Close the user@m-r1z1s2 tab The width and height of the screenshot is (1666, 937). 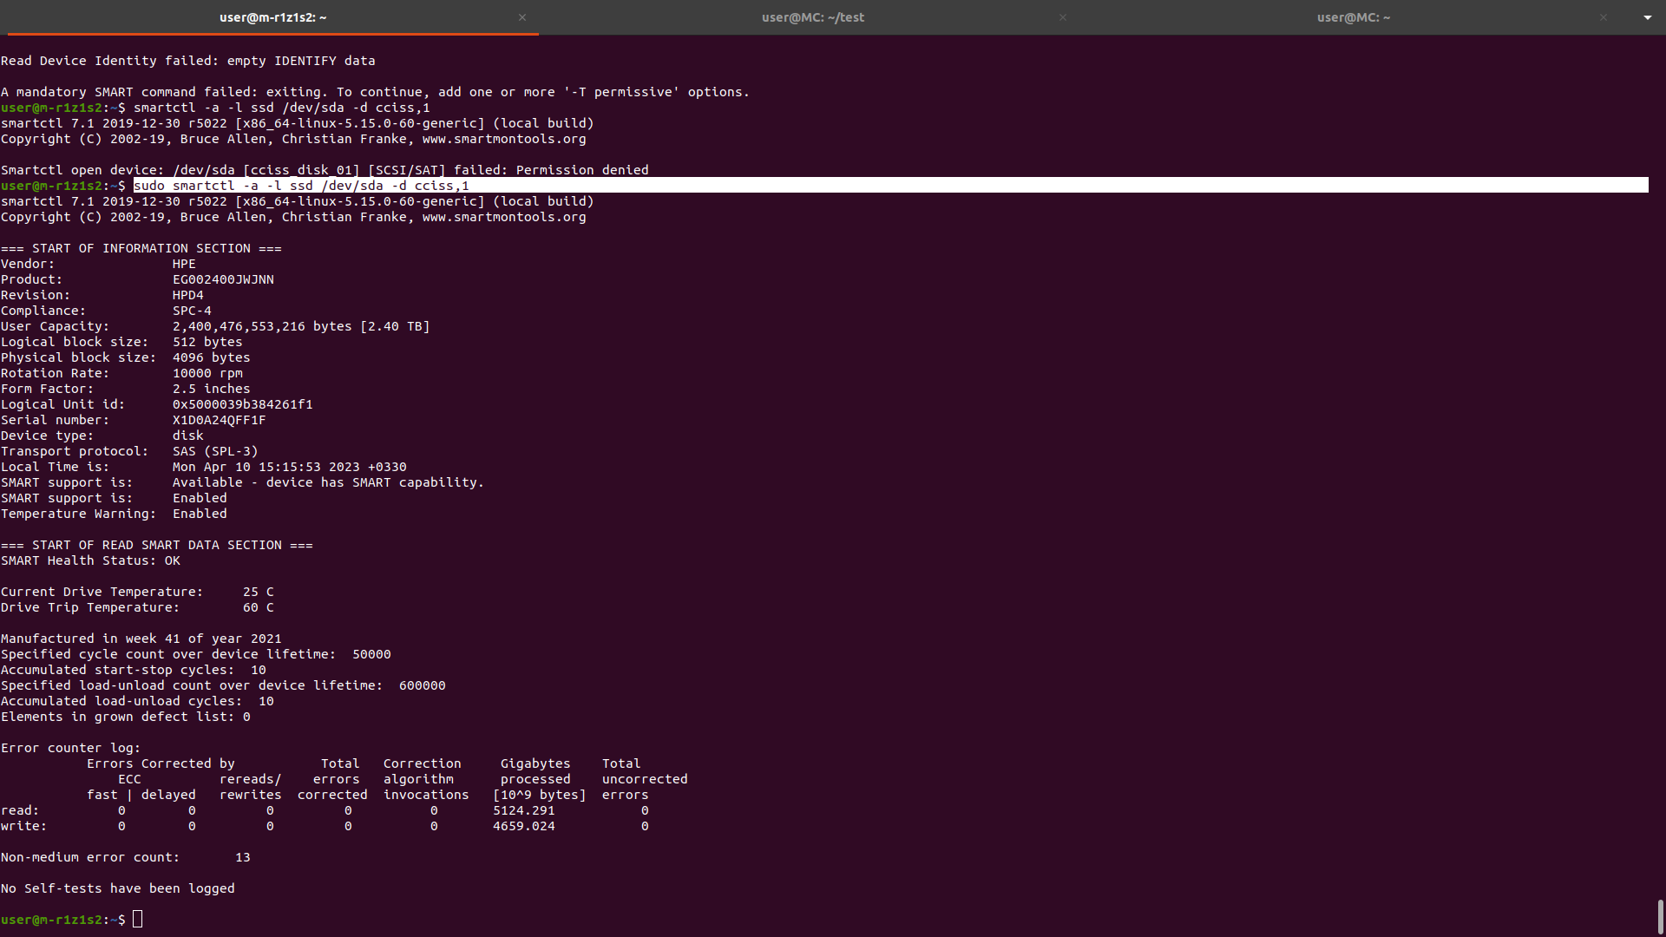[522, 17]
